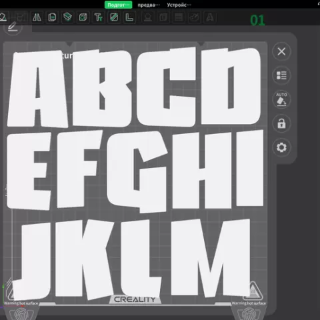
Task: Switch to the 'предва' preview tab
Action: [x=149, y=5]
